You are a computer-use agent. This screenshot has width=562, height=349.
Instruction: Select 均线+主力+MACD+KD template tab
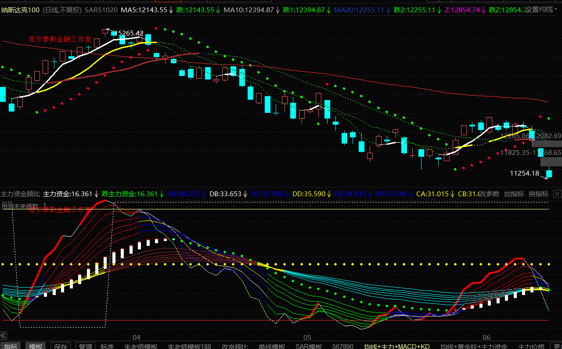tap(396, 346)
